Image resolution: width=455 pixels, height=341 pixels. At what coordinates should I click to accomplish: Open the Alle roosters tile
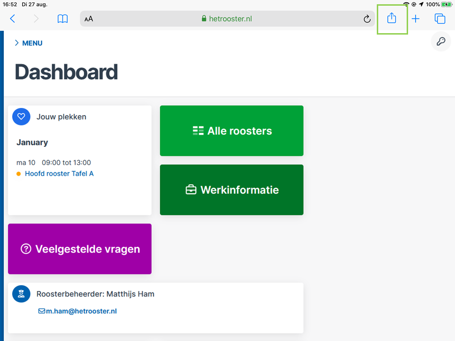[x=232, y=131]
